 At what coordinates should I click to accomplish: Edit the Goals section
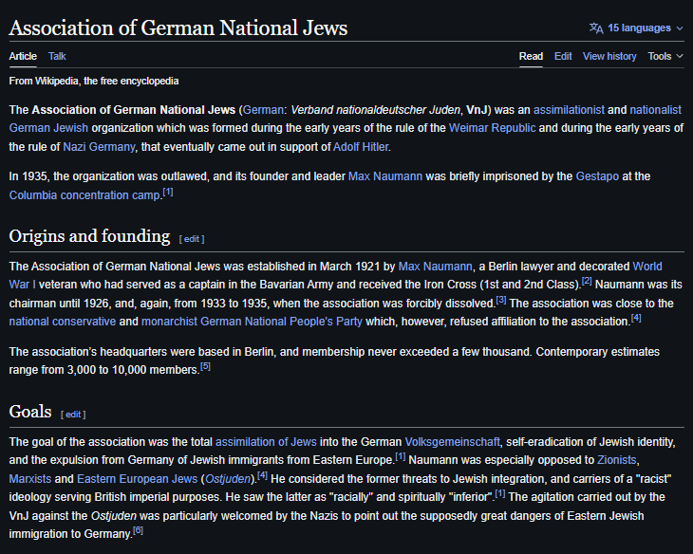(x=73, y=415)
